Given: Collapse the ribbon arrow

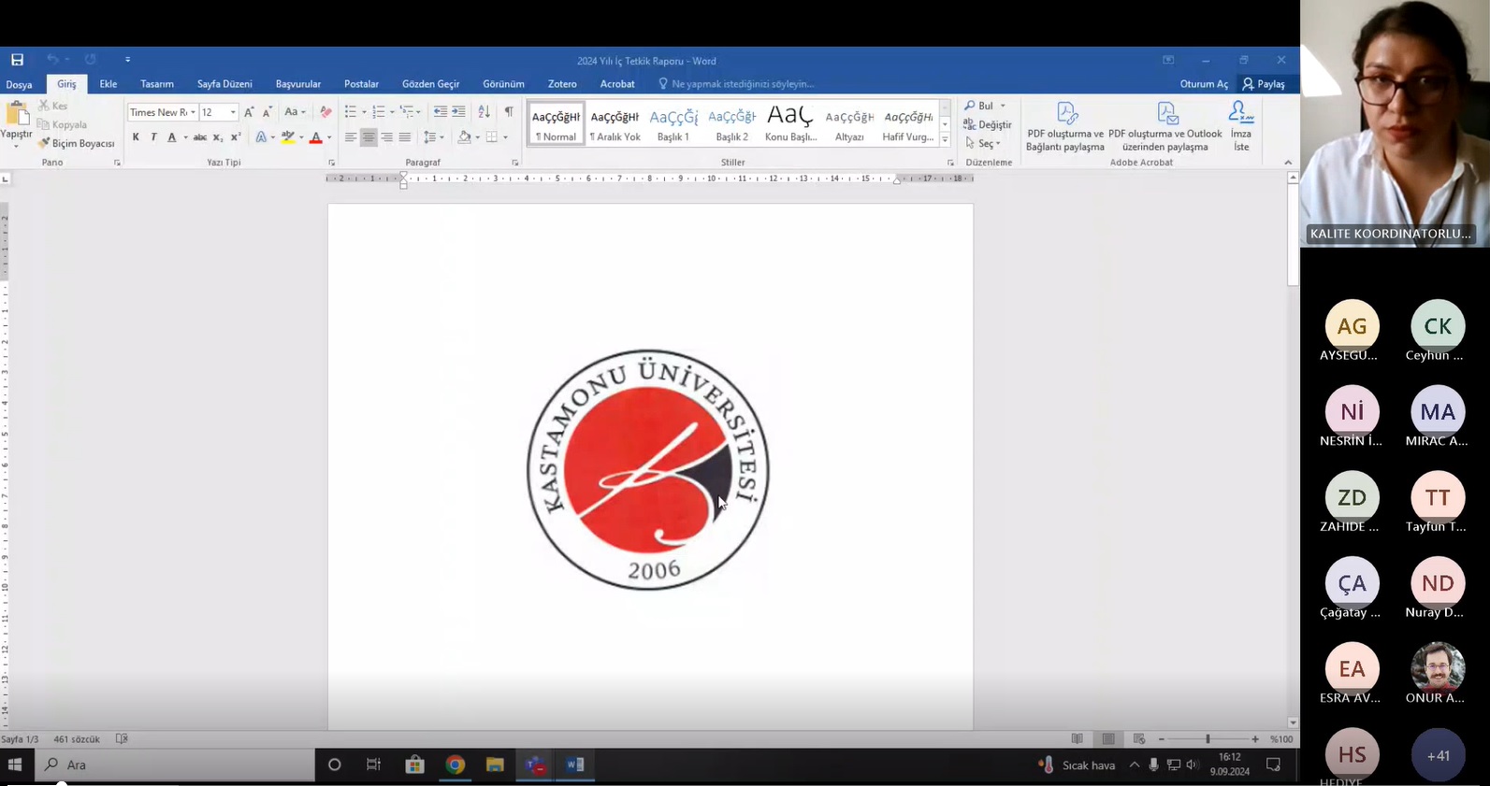Looking at the screenshot, I should (x=1288, y=163).
